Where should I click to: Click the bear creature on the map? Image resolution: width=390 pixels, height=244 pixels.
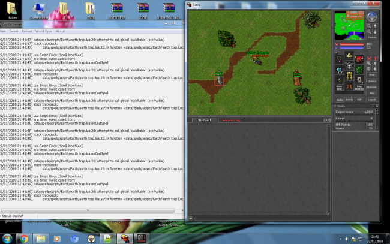[297, 79]
